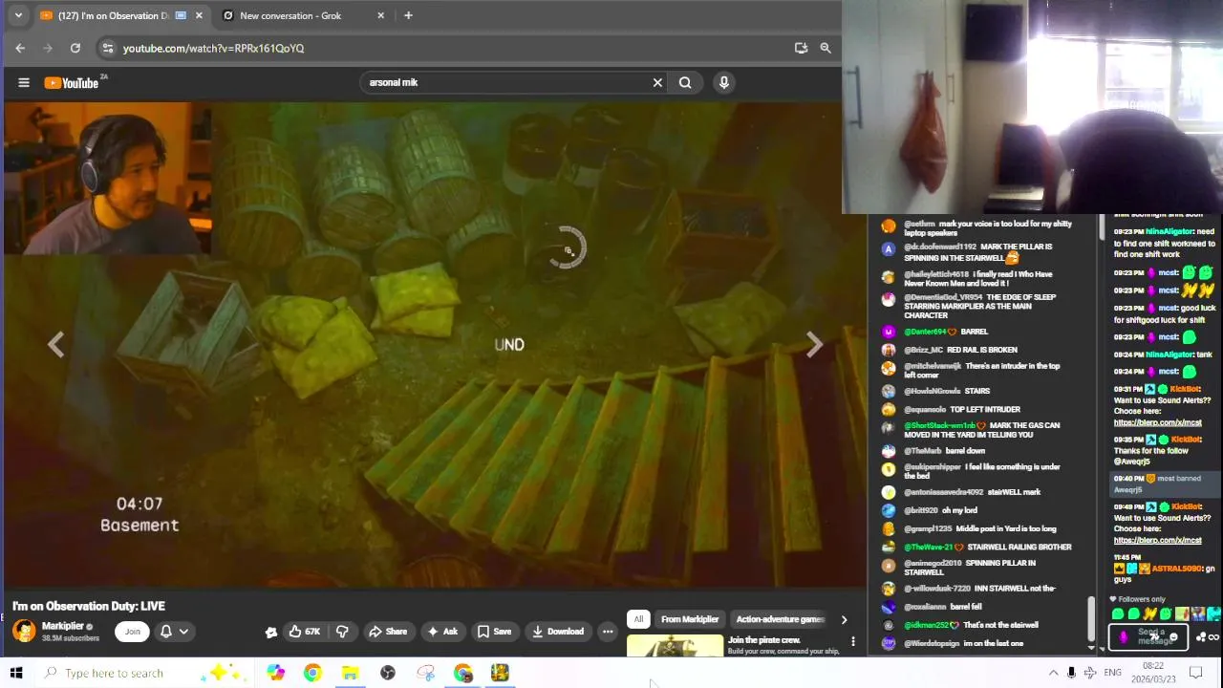The width and height of the screenshot is (1223, 688).
Task: Open Windows Start menu
Action: pyautogui.click(x=16, y=673)
